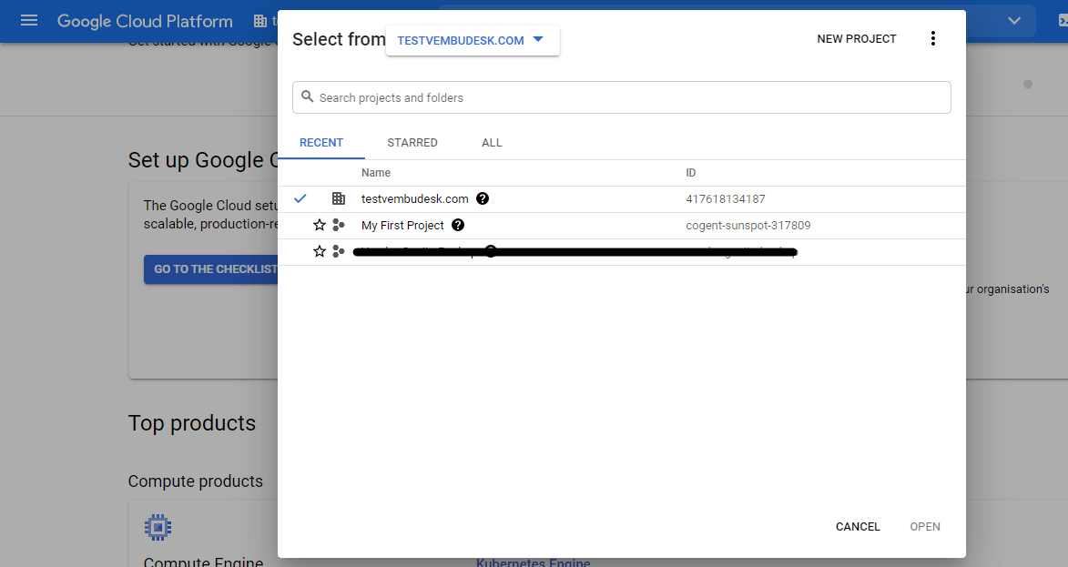
Task: Click the organisation building icon for testvembudesk.com
Action: point(338,198)
